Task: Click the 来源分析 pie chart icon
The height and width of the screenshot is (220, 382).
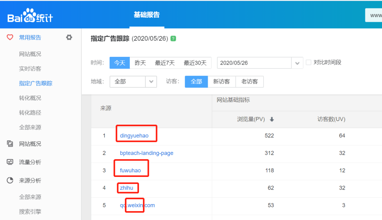Action: pyautogui.click(x=10, y=180)
